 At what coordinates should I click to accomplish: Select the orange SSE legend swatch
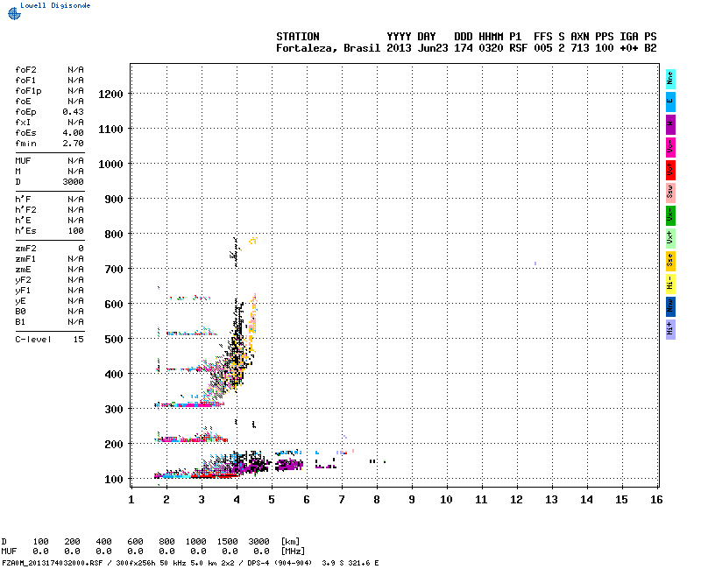[x=670, y=261]
